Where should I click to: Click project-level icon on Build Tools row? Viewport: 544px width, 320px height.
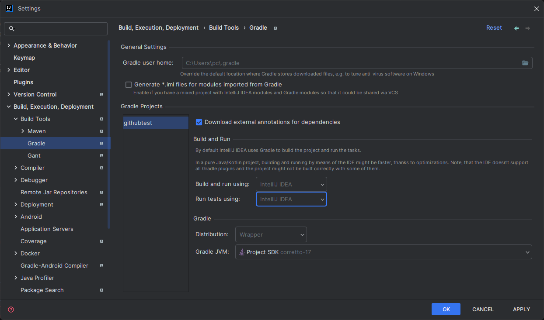click(x=101, y=119)
